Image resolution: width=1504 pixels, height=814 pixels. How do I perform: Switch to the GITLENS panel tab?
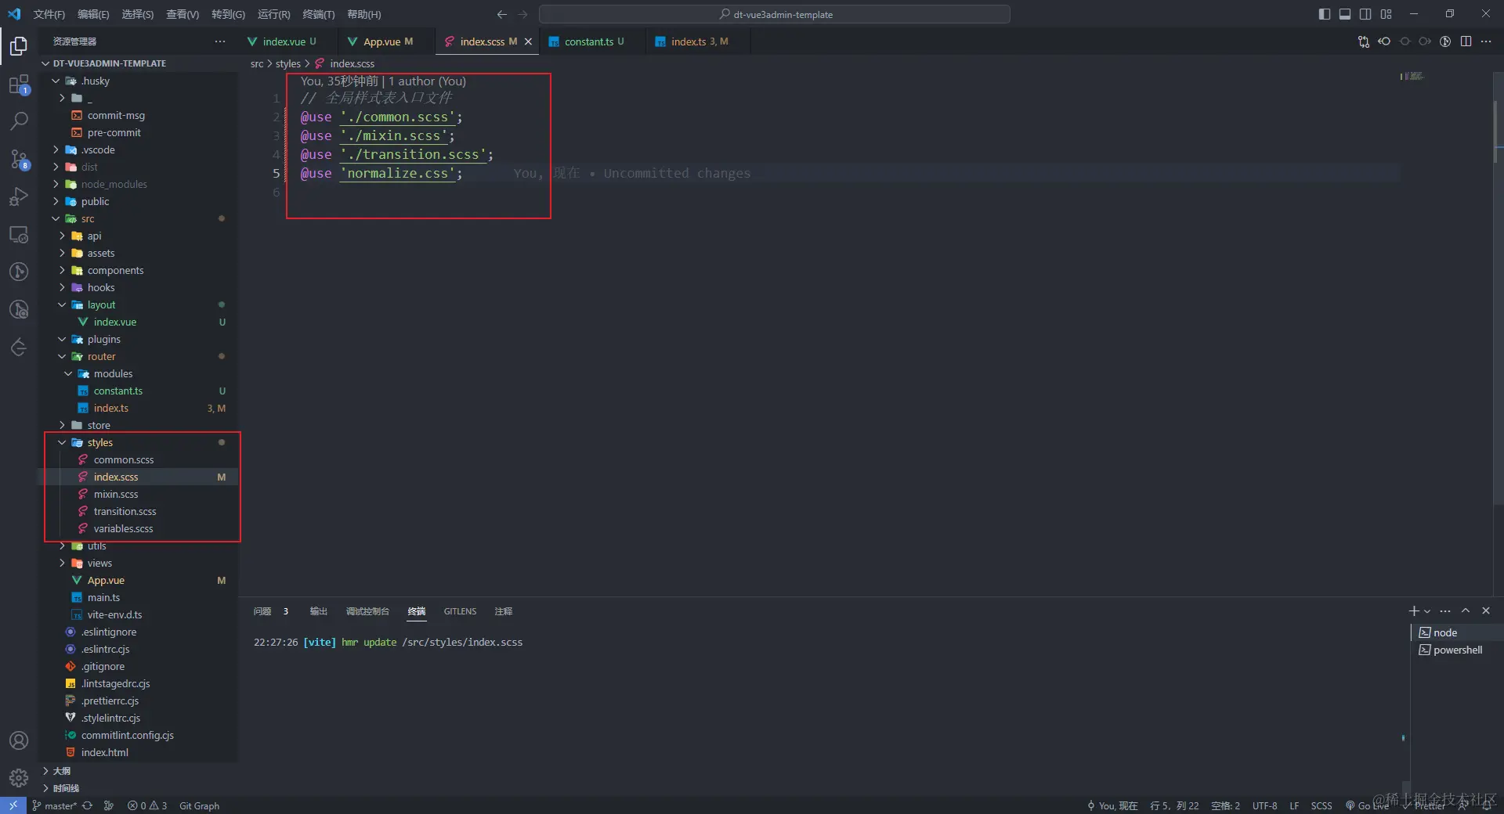point(460,611)
